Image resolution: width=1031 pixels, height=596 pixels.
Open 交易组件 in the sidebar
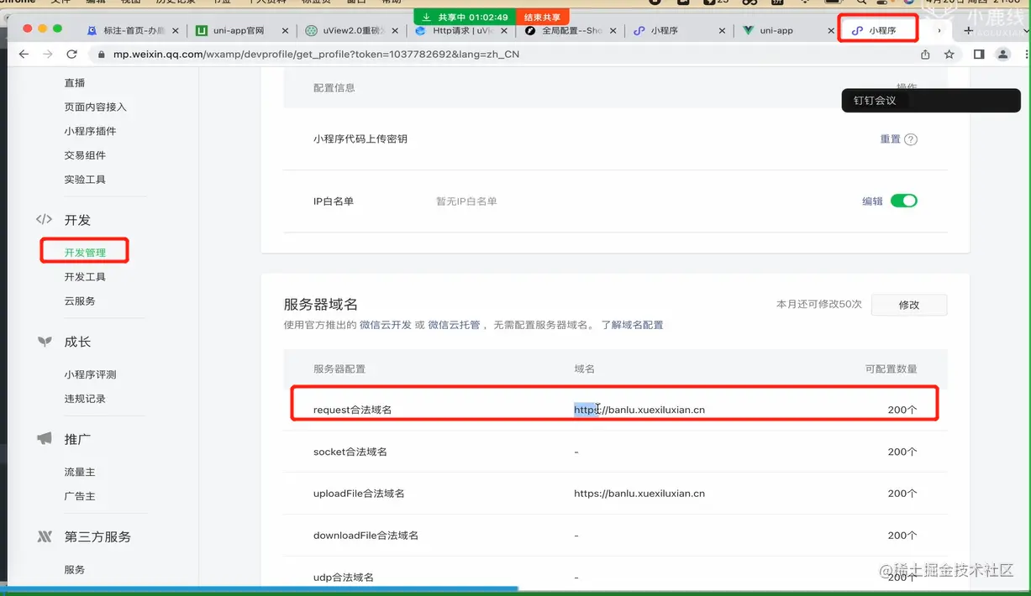(x=85, y=155)
